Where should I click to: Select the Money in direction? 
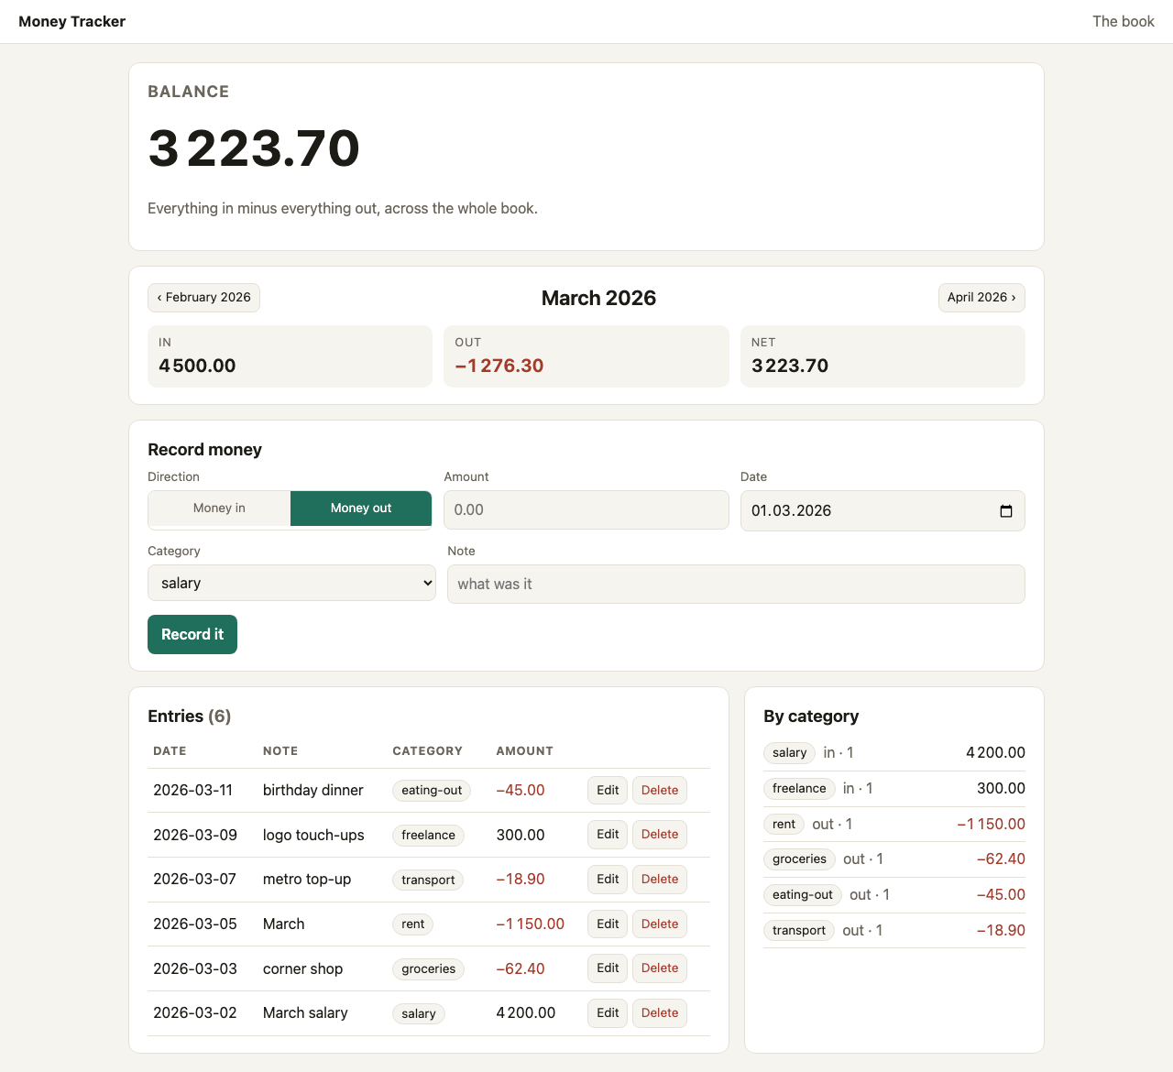(x=219, y=509)
